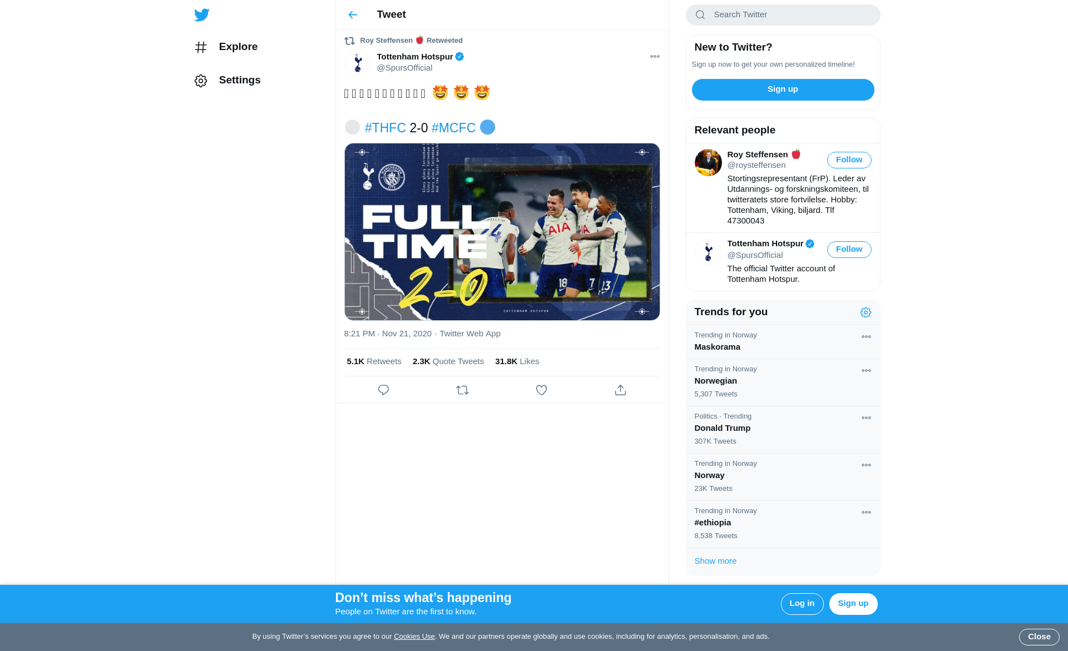1068x651 pixels.
Task: Open Tottenham Hotspur avatar in the tweet
Action: tap(358, 63)
